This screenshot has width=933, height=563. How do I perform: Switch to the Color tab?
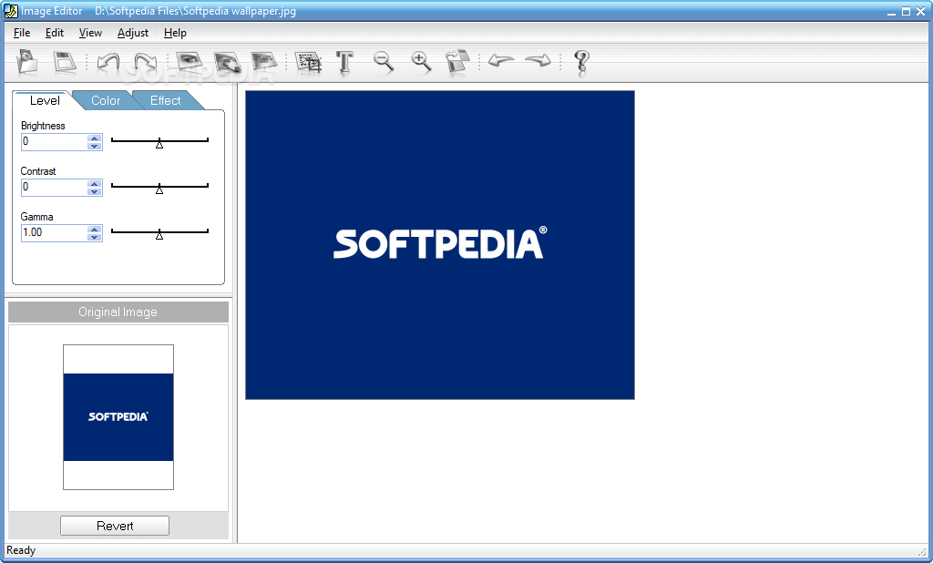106,100
